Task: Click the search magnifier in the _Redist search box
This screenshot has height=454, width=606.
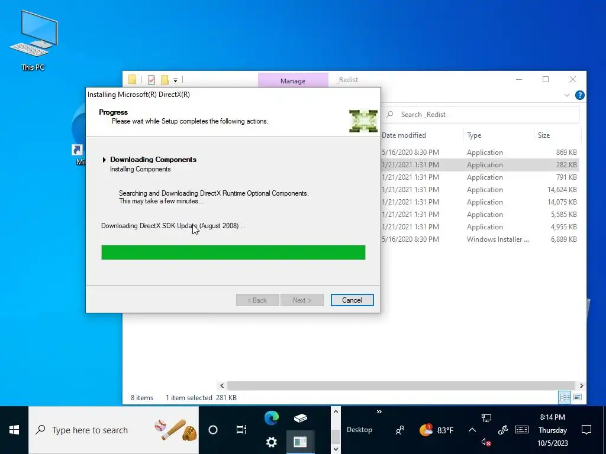Action: pyautogui.click(x=390, y=115)
